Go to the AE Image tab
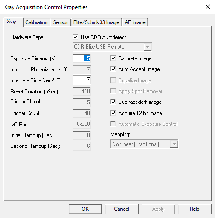Image resolution: width=215 pixels, height=218 pixels. (135, 22)
